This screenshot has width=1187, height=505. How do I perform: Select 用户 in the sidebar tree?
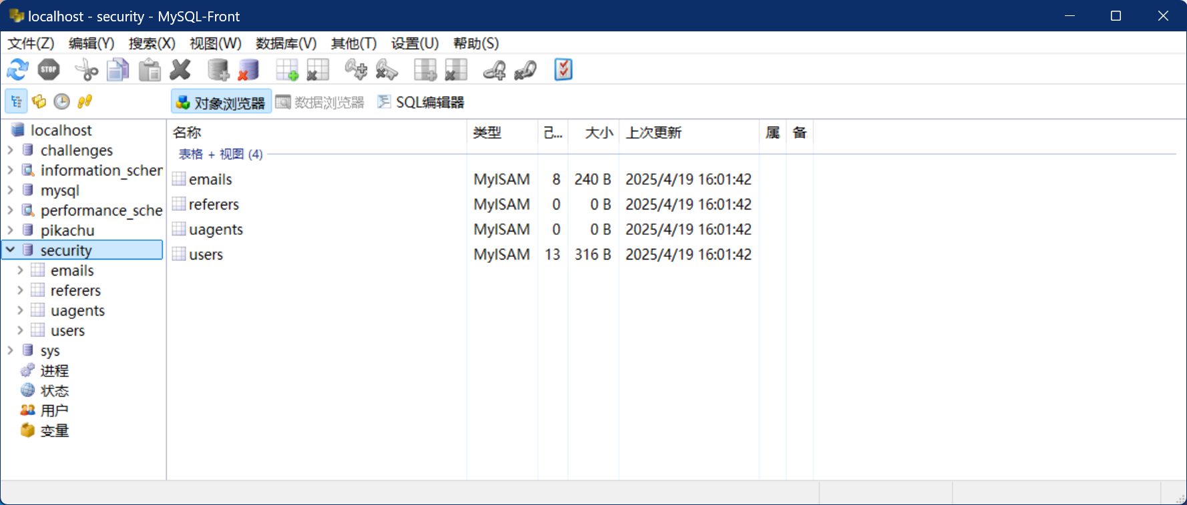pyautogui.click(x=54, y=410)
